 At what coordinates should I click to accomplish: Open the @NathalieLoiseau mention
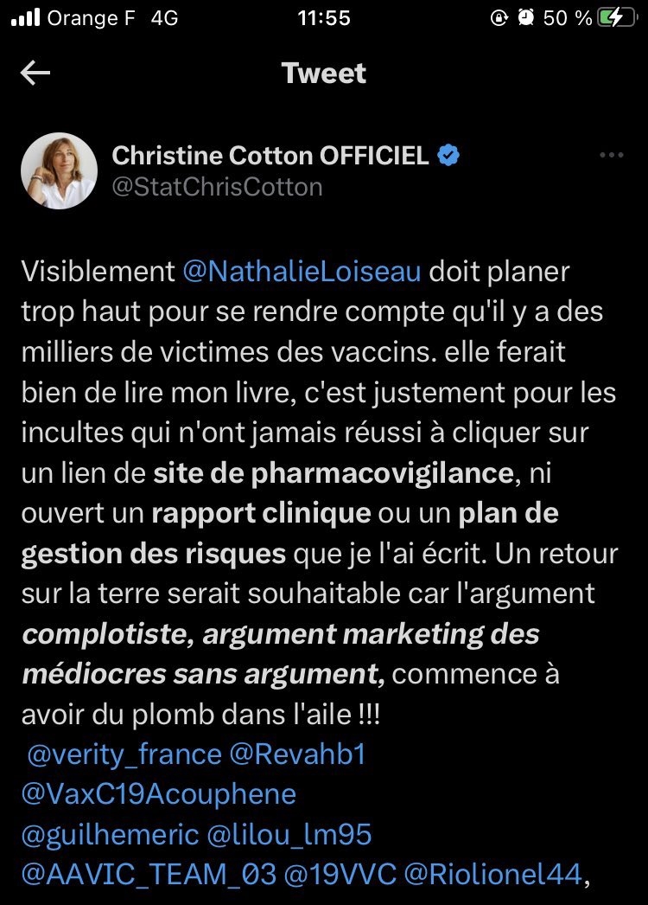pos(302,272)
